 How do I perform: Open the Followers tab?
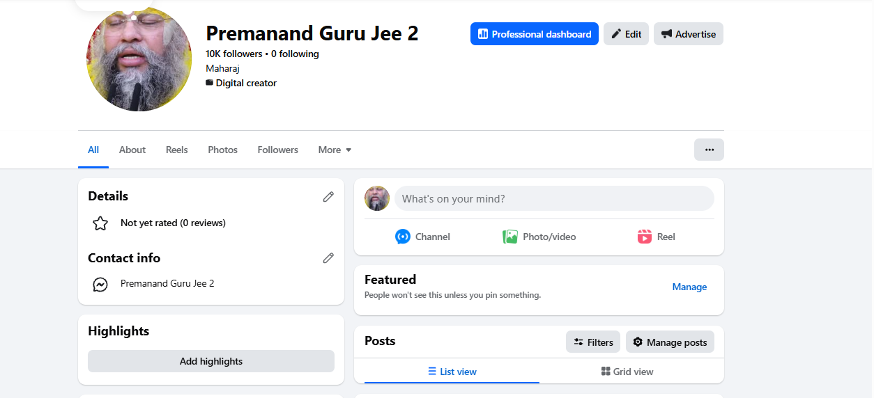click(x=277, y=150)
